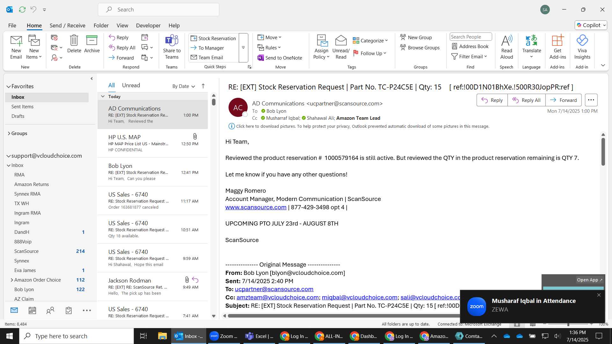Archive the selected message
612x344 pixels.
tap(92, 44)
